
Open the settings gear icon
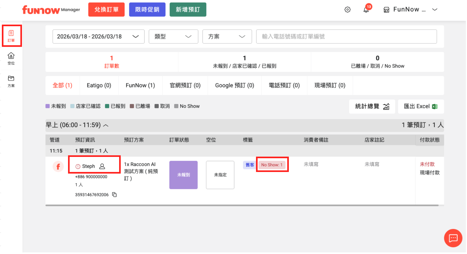(347, 10)
